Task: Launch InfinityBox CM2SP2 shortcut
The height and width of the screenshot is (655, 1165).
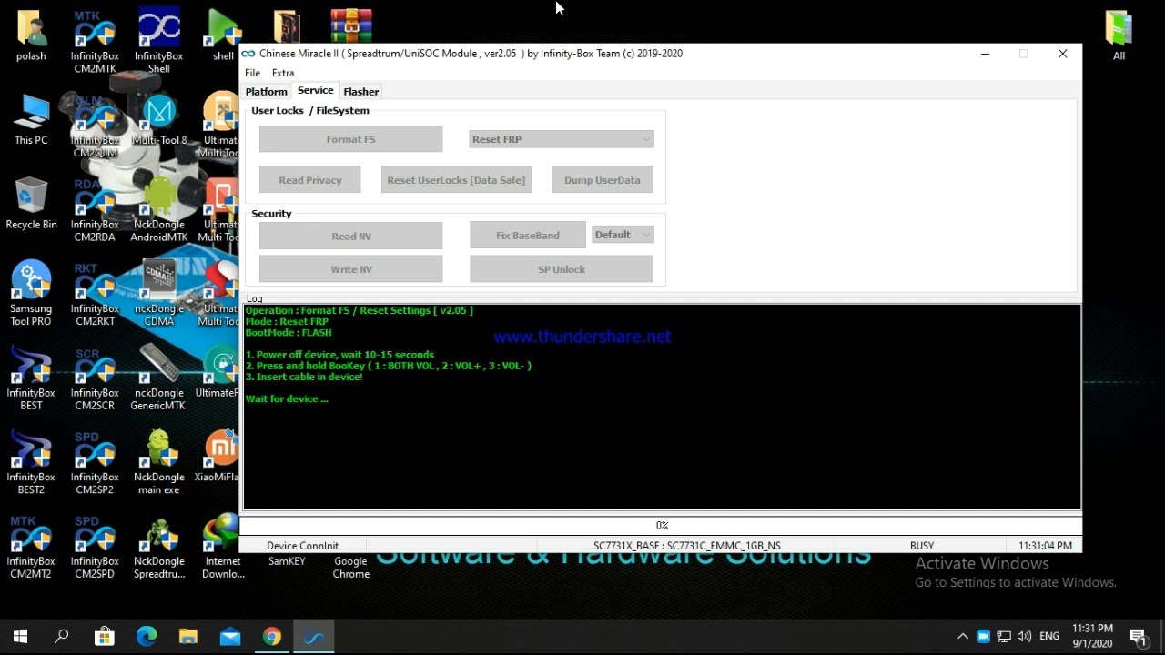Action: tap(95, 462)
